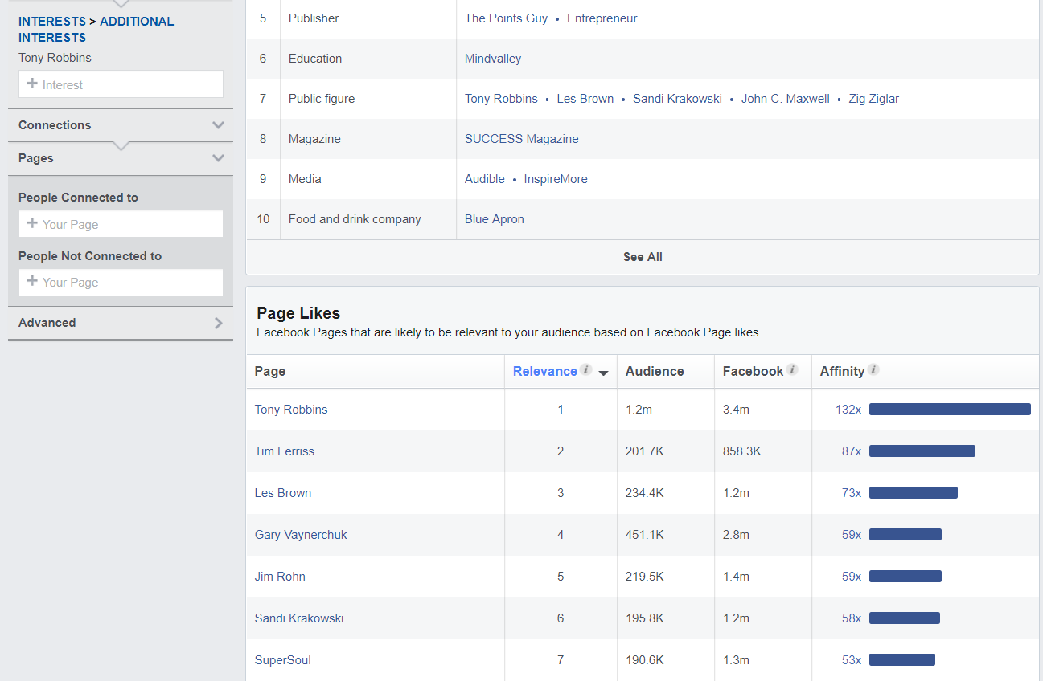Viewport: 1043px width, 681px height.
Task: Click the 87x affinity bar for Tim Ferriss
Action: point(922,451)
